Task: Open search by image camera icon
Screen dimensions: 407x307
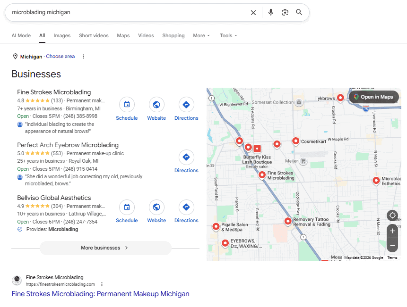Action: coord(285,12)
